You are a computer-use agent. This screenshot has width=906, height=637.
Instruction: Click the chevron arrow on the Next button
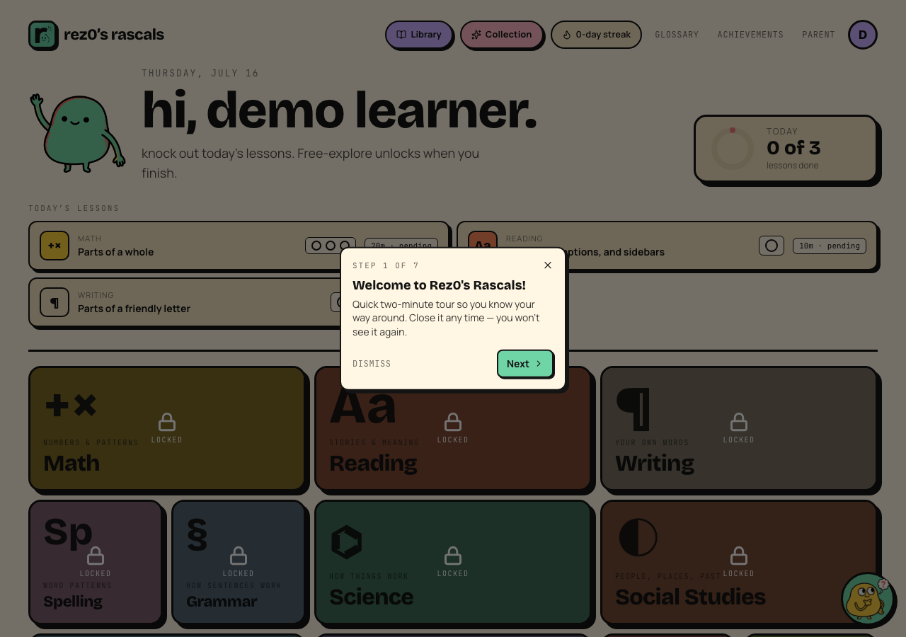539,364
